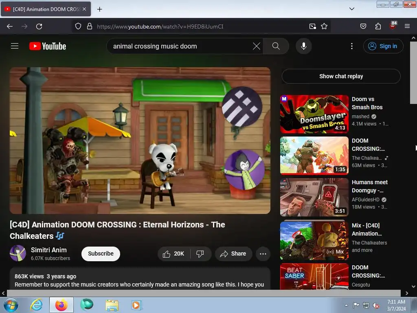The height and width of the screenshot is (313, 417).
Task: Open picture-in-picture address bar icon
Action: tap(313, 26)
